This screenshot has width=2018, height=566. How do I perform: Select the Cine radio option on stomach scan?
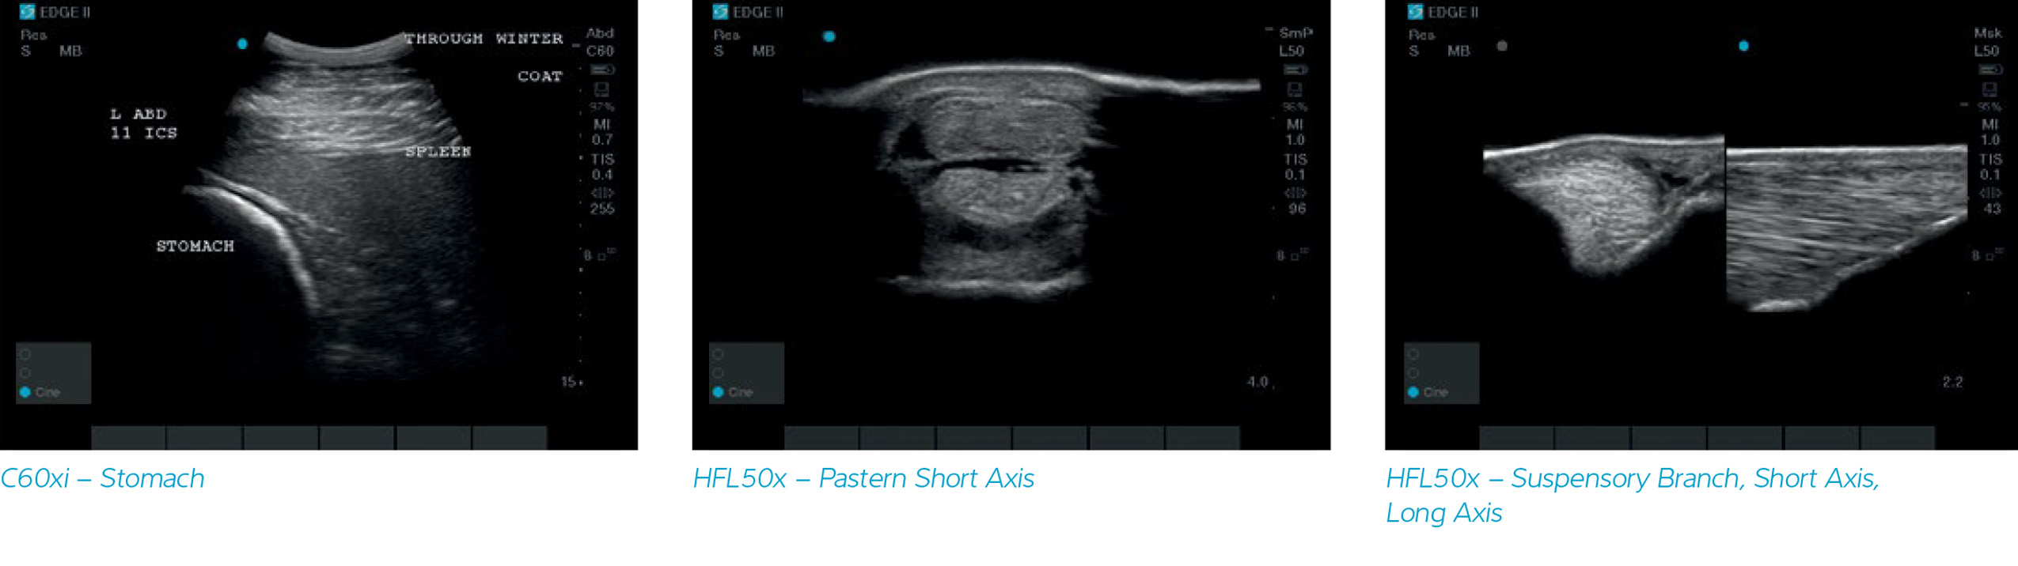[25, 392]
